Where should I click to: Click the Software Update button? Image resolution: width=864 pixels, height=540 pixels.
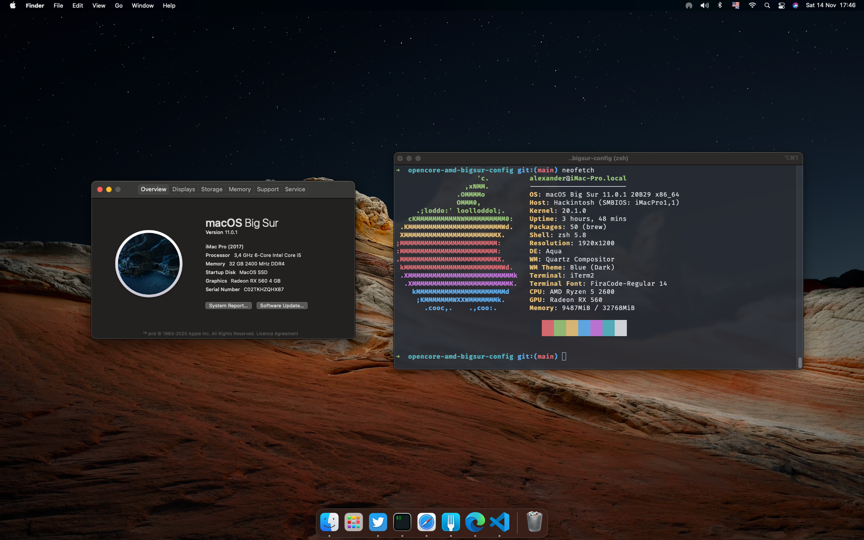(282, 306)
